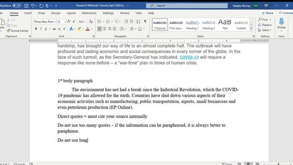This screenshot has height=165, width=293.
Task: Apply the Heading 2 style
Action: click(x=209, y=25)
